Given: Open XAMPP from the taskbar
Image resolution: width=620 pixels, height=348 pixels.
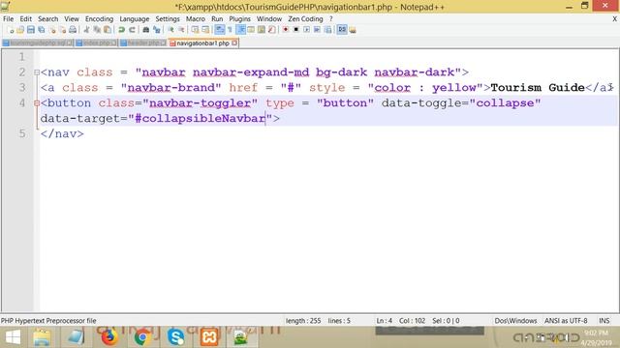Looking at the screenshot, I should point(209,337).
